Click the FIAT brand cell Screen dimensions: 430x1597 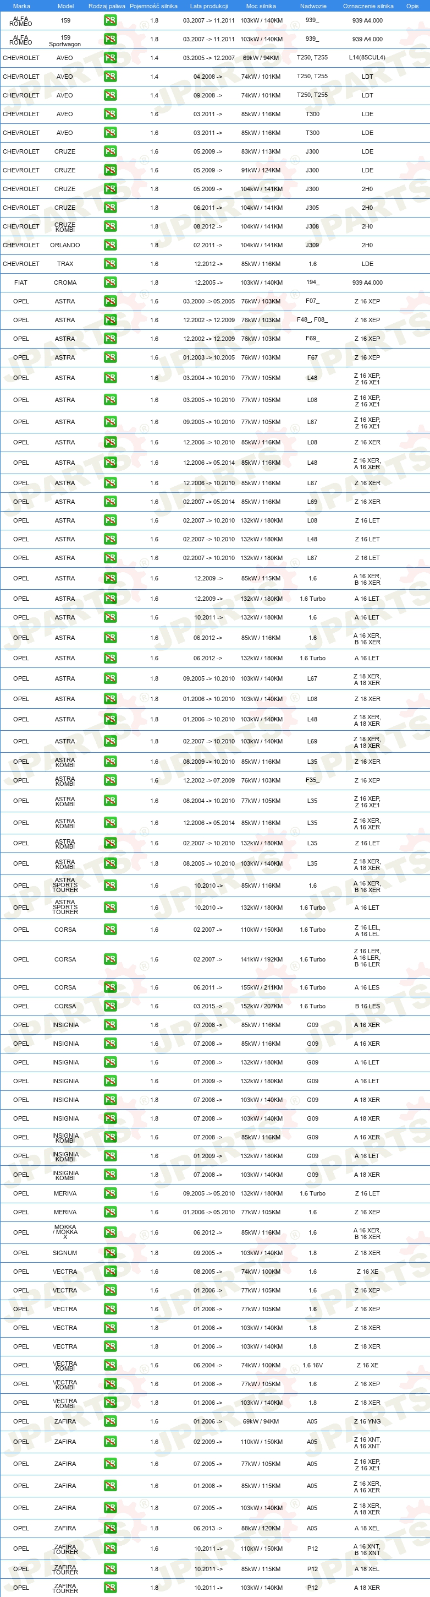click(x=21, y=282)
